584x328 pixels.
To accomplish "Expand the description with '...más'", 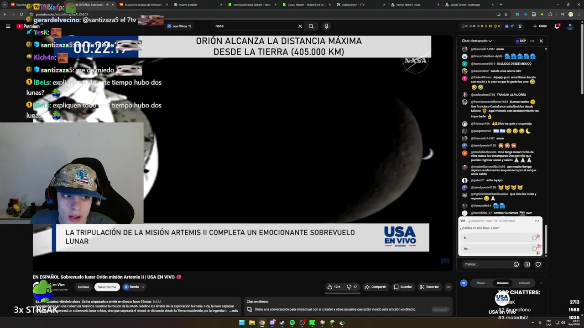I will tap(234, 311).
